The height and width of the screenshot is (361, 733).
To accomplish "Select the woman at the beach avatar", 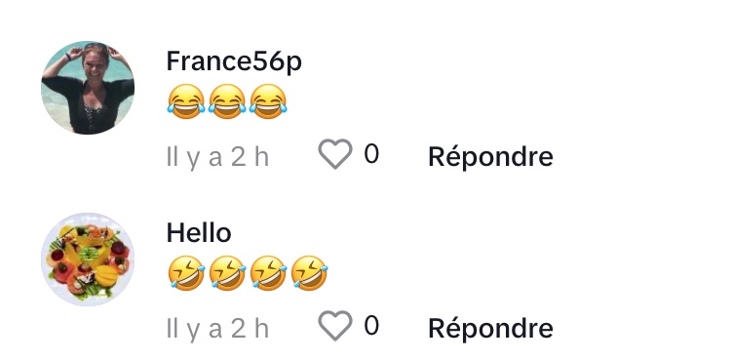I will click(x=88, y=88).
